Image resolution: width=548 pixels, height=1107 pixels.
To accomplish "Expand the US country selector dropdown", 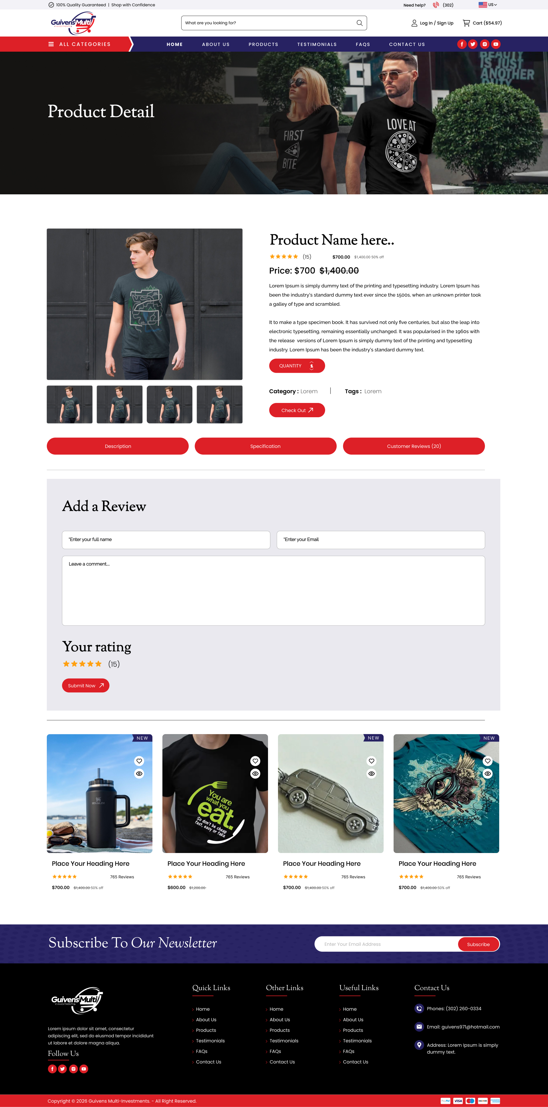I will pyautogui.click(x=488, y=5).
